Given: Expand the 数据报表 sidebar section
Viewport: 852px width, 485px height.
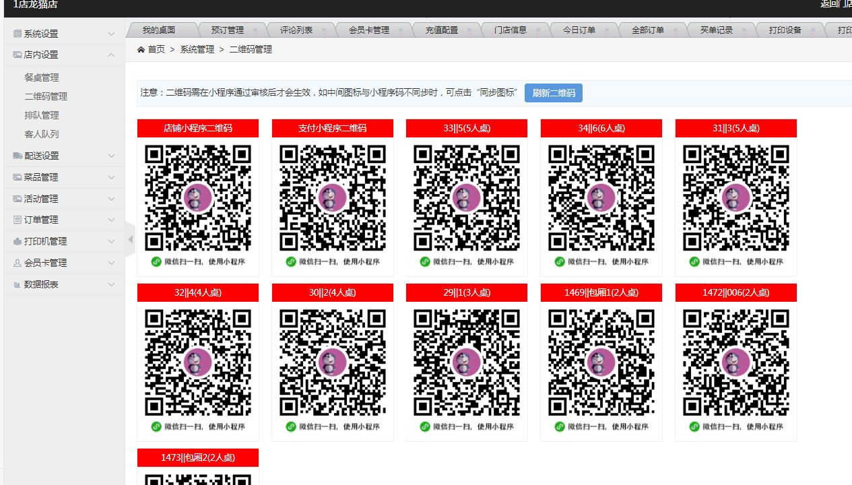Looking at the screenshot, I should point(63,284).
